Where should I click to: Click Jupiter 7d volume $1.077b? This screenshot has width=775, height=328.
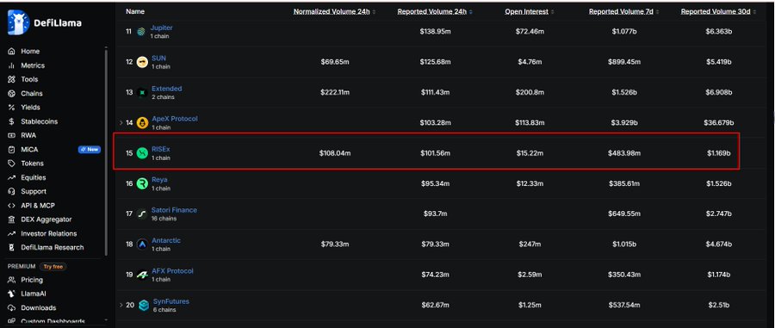click(624, 32)
